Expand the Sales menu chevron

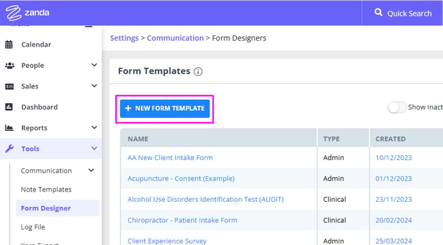95,86
